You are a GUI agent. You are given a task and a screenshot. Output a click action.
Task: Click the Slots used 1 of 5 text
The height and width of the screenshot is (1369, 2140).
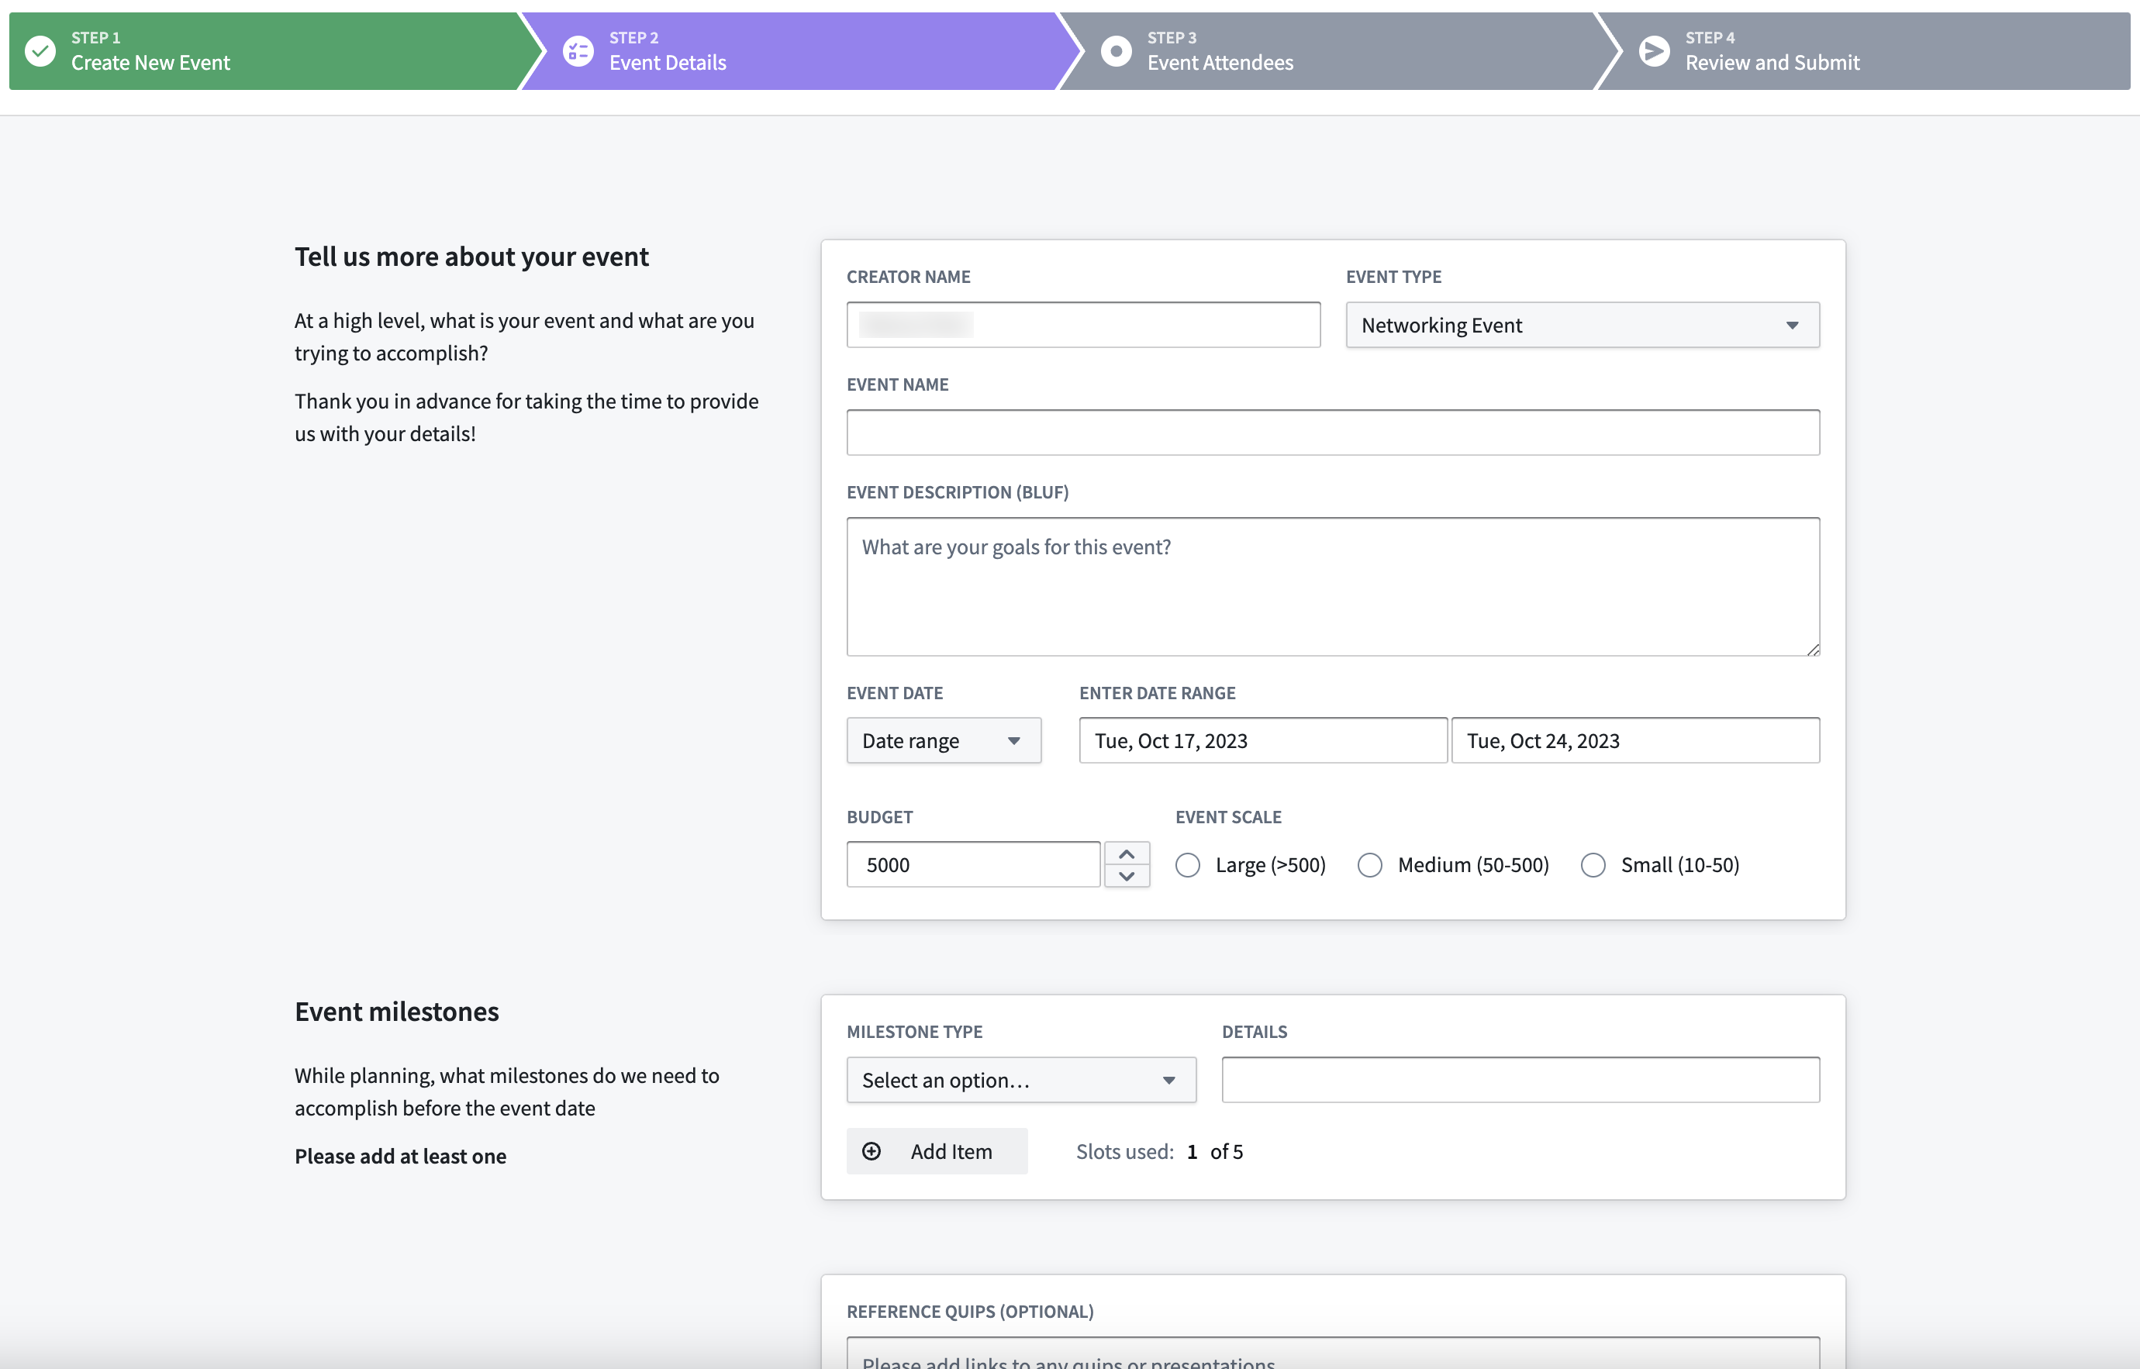[1159, 1151]
